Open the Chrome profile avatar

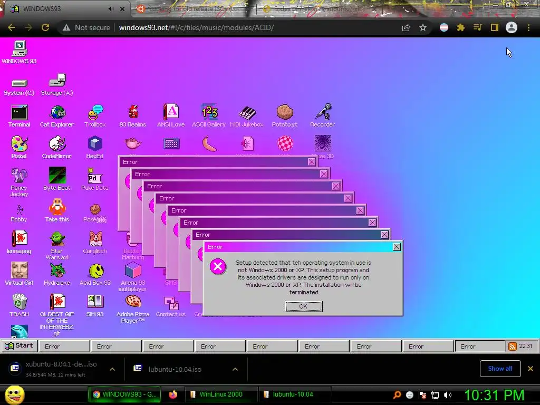tap(512, 27)
